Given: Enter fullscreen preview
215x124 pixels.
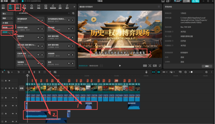Looking at the screenshot, I should [x=160, y=66].
